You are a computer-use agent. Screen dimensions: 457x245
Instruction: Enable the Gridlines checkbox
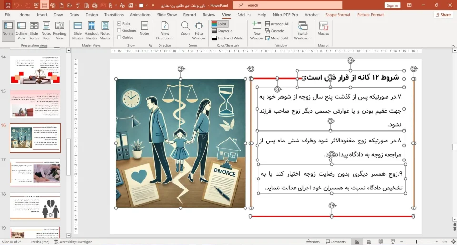[x=119, y=30]
